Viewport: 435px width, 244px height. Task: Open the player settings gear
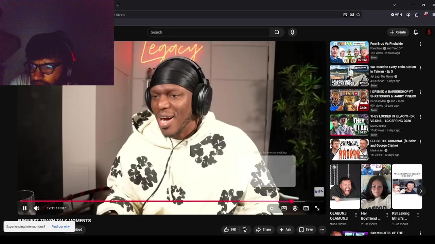295,208
